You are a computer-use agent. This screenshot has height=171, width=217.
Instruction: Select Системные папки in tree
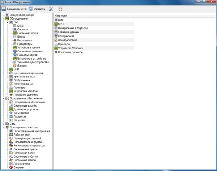coord(24,153)
